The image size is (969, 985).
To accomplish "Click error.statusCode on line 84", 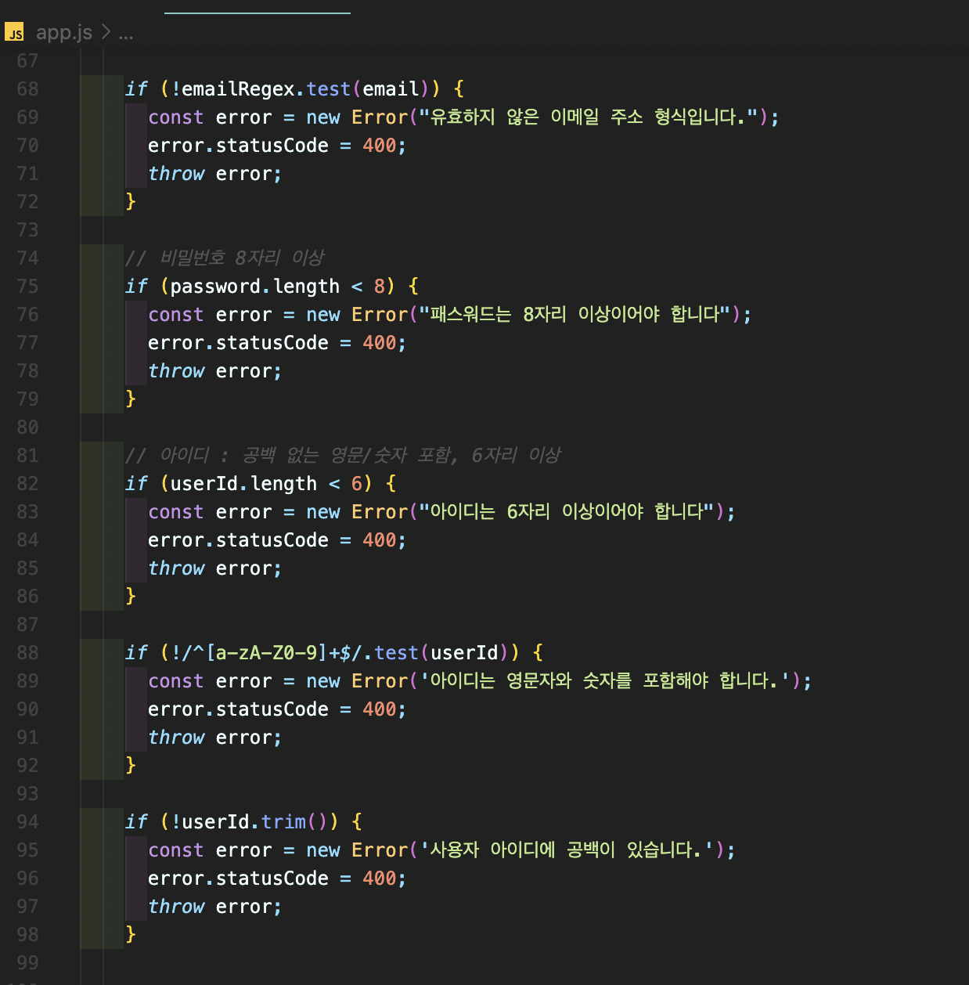I will 238,540.
